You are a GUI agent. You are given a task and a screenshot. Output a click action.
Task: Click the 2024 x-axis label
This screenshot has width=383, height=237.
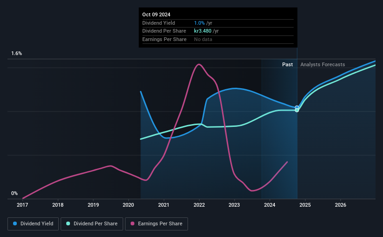(270, 205)
